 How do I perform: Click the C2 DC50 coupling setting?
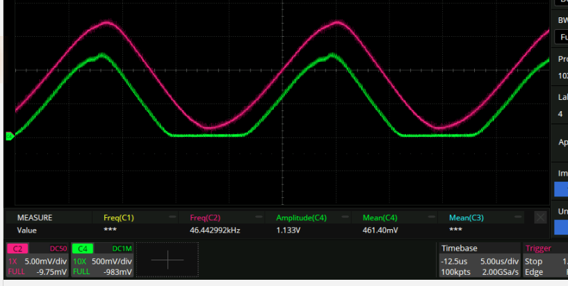click(x=57, y=248)
